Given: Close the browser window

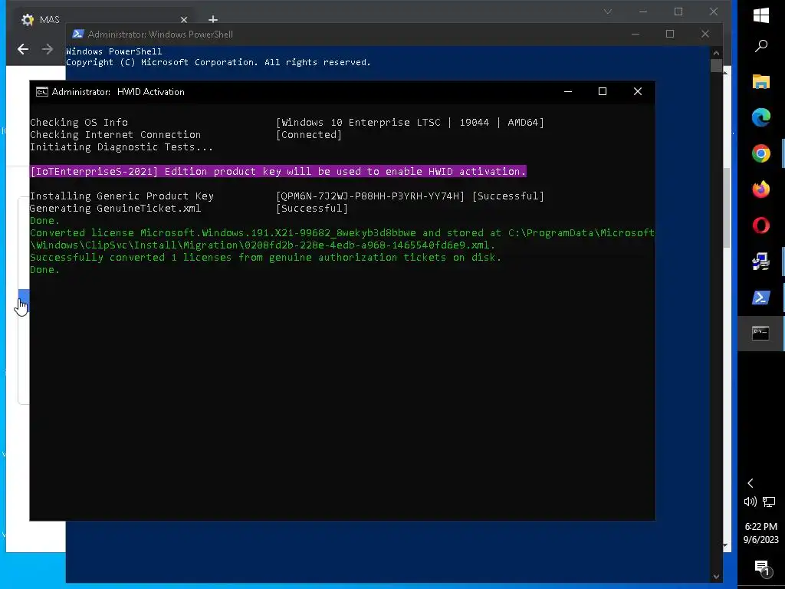Looking at the screenshot, I should pos(714,12).
